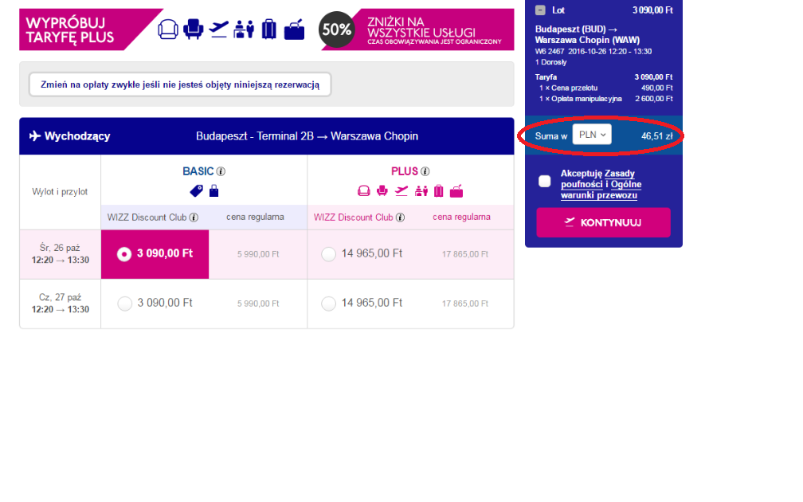Image resolution: width=803 pixels, height=502 pixels.
Task: Click the seat icon in the top PLUS banner
Action: point(168,29)
